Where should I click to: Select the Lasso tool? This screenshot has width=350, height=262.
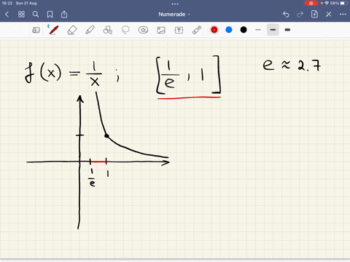point(125,30)
